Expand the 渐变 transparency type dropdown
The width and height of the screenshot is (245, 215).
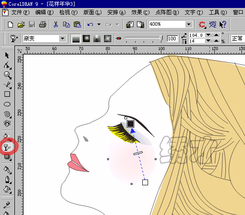(x=62, y=39)
